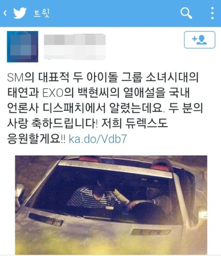The width and height of the screenshot is (221, 256).
Task: Tap the tweet line mentioning 디스패치에서
Action: point(105,109)
